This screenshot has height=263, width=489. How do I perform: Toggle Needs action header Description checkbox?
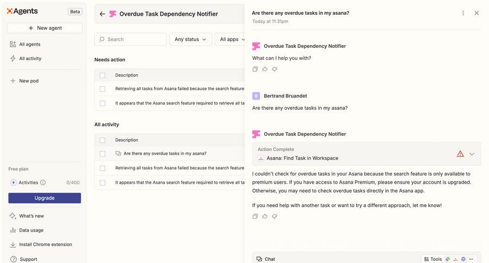point(102,75)
